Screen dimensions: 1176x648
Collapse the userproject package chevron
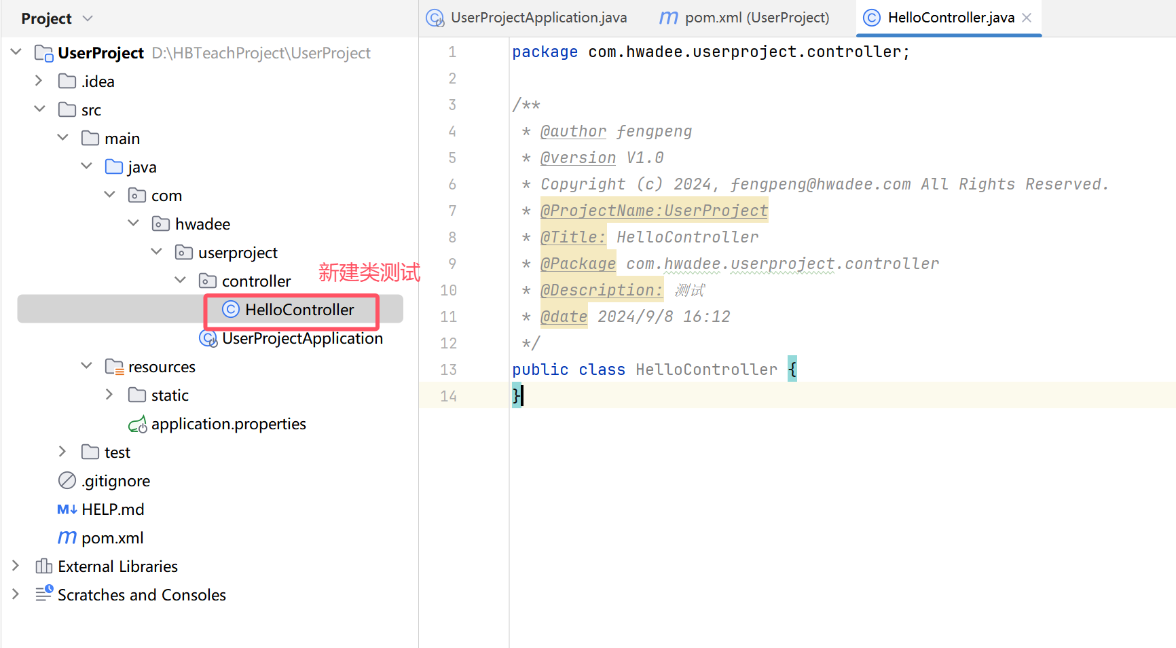156,251
